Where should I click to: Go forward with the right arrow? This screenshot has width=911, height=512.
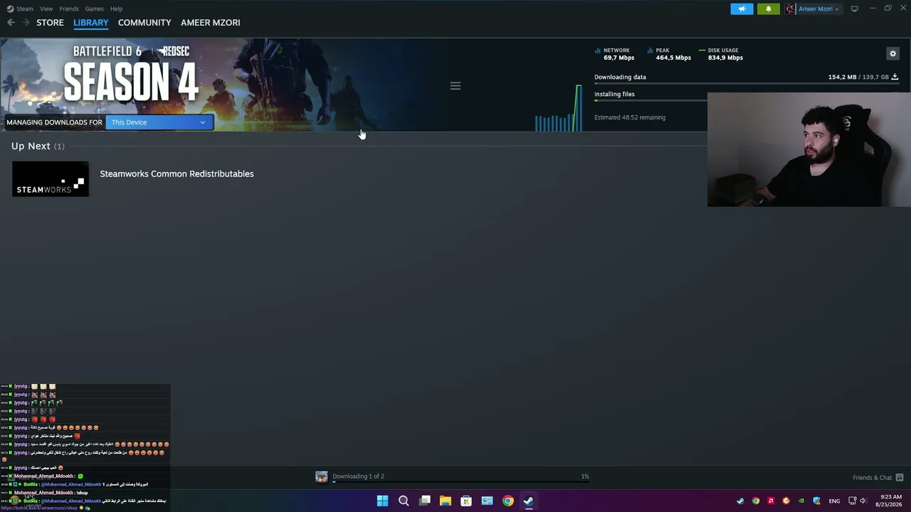pyautogui.click(x=26, y=23)
